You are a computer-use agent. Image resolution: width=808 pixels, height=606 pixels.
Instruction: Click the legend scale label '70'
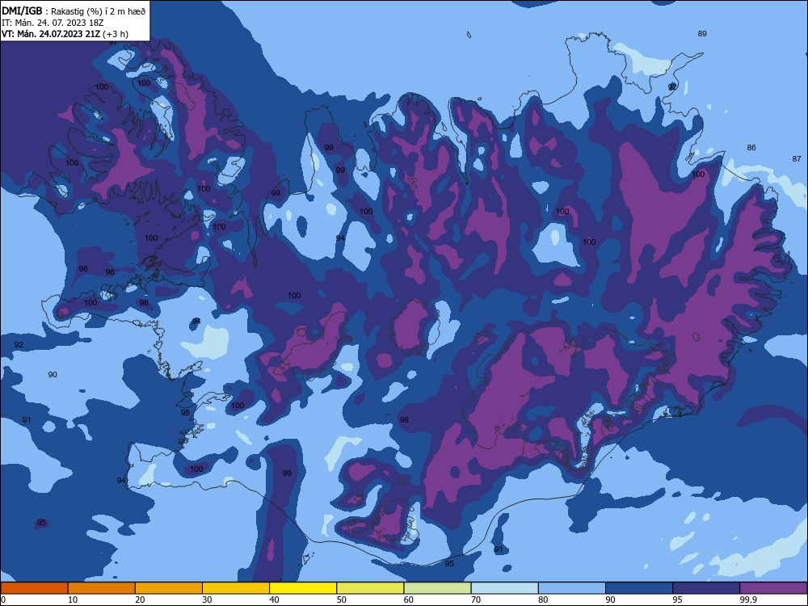[x=476, y=600]
